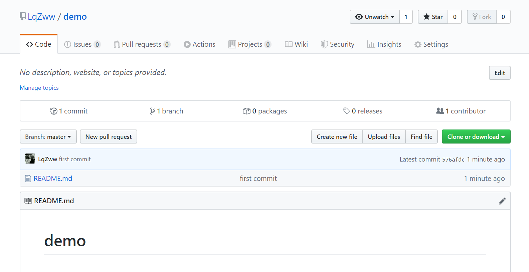Click the Create new file button
This screenshot has height=272, width=529.
click(337, 137)
